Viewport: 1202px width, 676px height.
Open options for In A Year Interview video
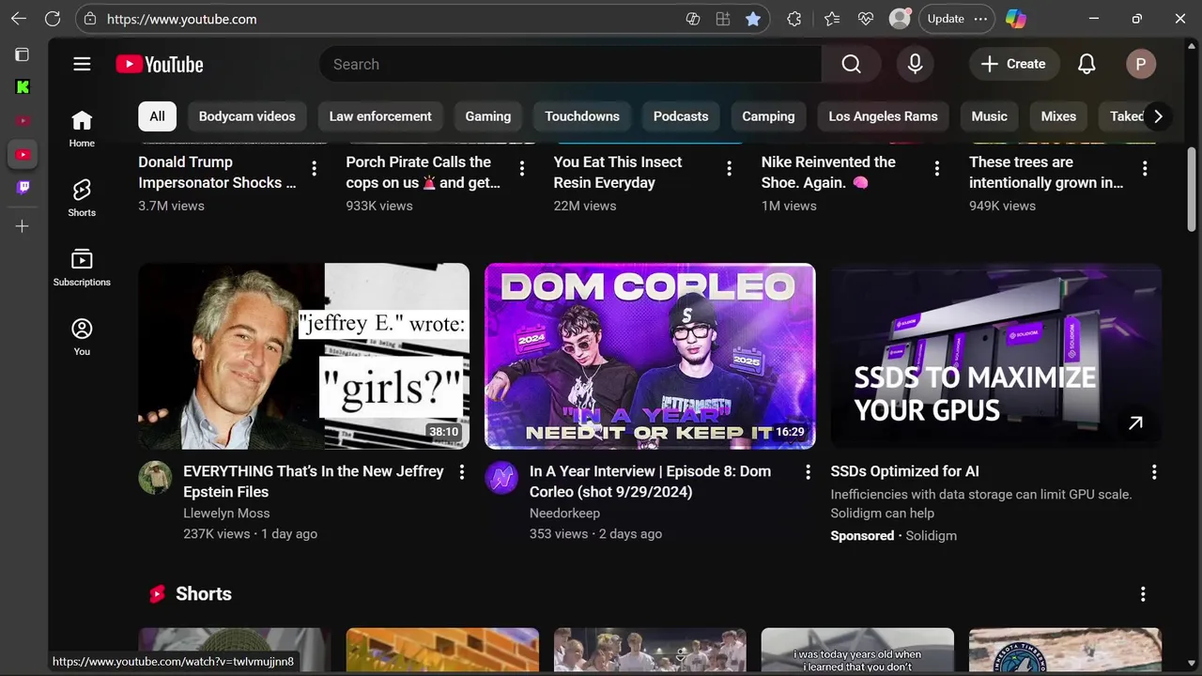coord(808,472)
